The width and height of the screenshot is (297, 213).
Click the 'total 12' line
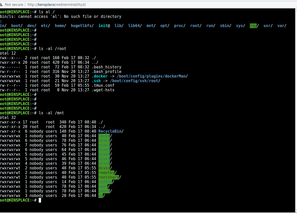click(8, 53)
